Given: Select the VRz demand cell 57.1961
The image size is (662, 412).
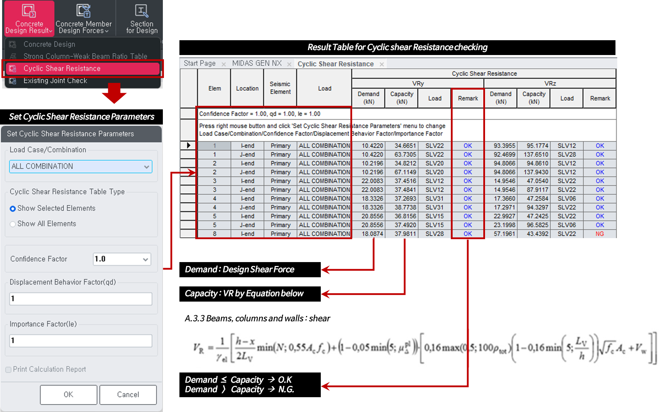Looking at the screenshot, I should tap(501, 234).
